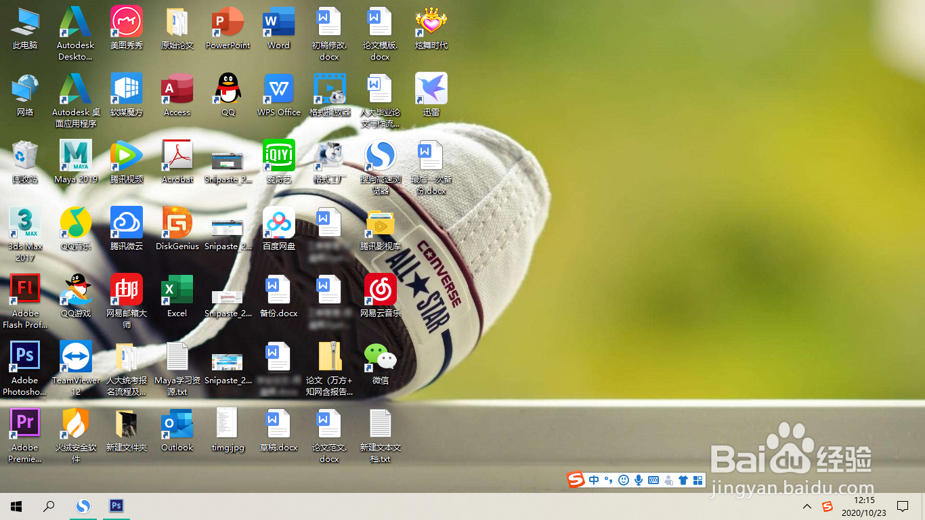The image size is (925, 520).
Task: Select the 爱奇艺 iQIYI icon
Action: point(279,162)
